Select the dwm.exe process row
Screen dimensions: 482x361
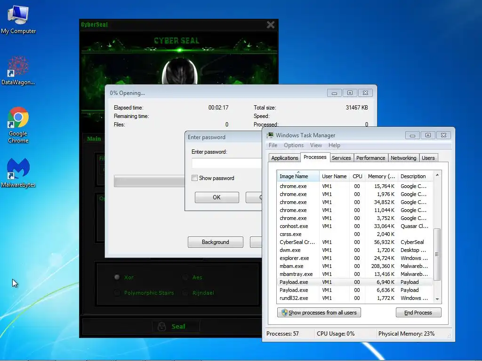coord(354,250)
